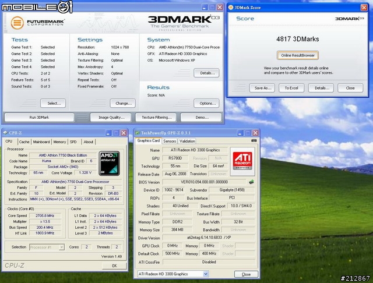This screenshot has width=373, height=283.
Task: Minimize the CPU-Z window
Action: (x=108, y=133)
